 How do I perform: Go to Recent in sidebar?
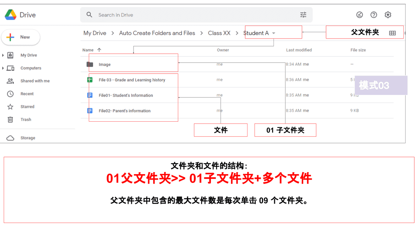click(x=27, y=94)
